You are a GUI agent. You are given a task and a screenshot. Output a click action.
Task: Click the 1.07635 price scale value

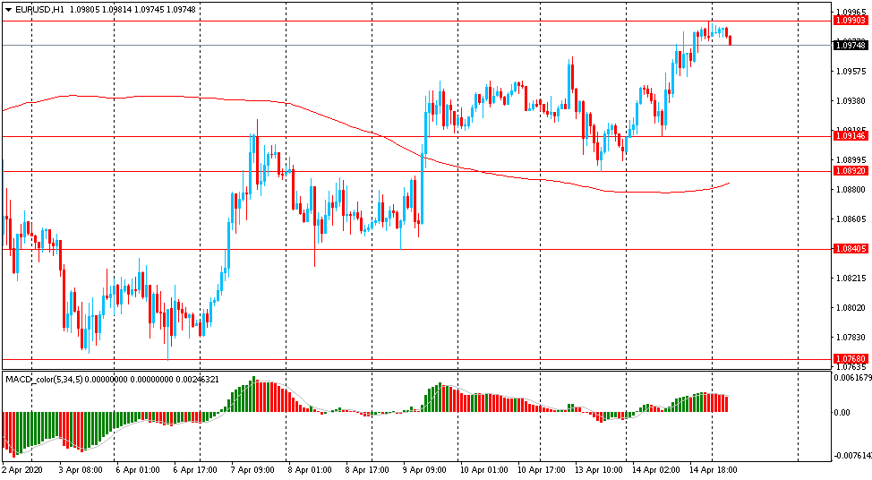(x=851, y=366)
